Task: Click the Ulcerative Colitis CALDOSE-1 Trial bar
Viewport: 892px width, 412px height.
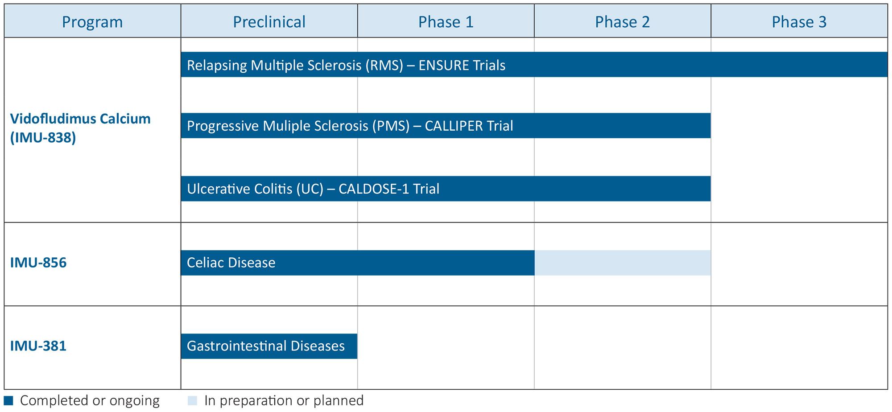Action: tap(446, 189)
